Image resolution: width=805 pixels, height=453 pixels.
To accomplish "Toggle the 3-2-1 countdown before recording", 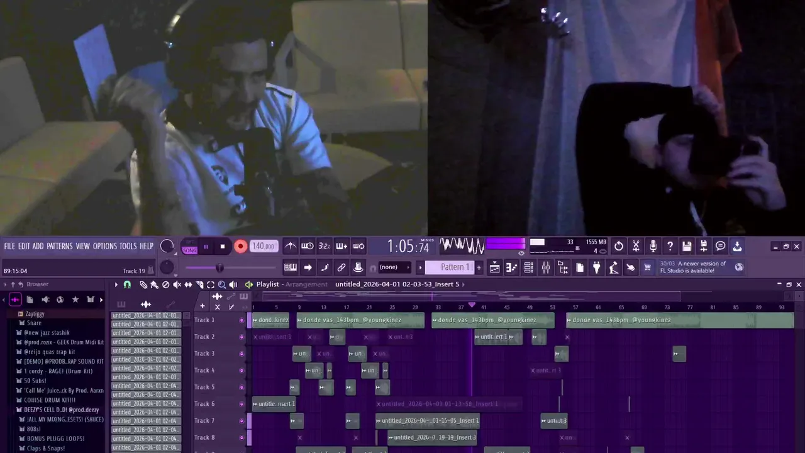I will pos(325,246).
